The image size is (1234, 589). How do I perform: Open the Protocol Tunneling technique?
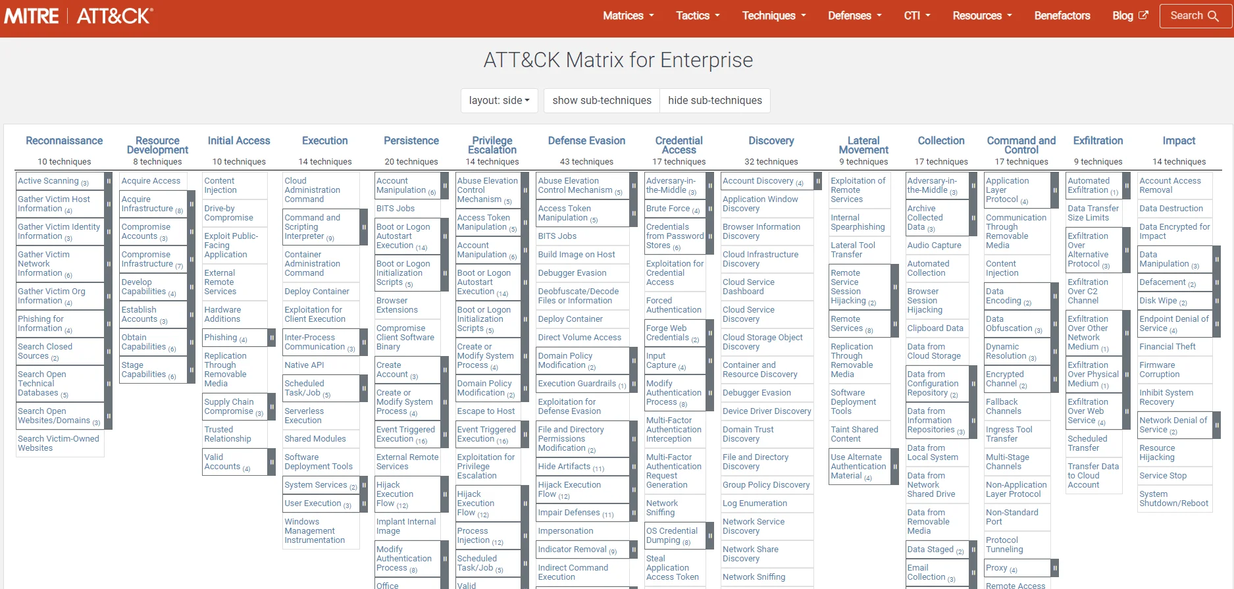[x=1004, y=545]
